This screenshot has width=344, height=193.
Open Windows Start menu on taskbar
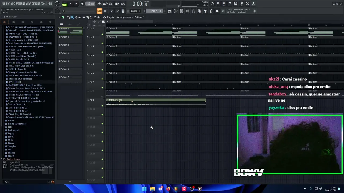(144, 189)
